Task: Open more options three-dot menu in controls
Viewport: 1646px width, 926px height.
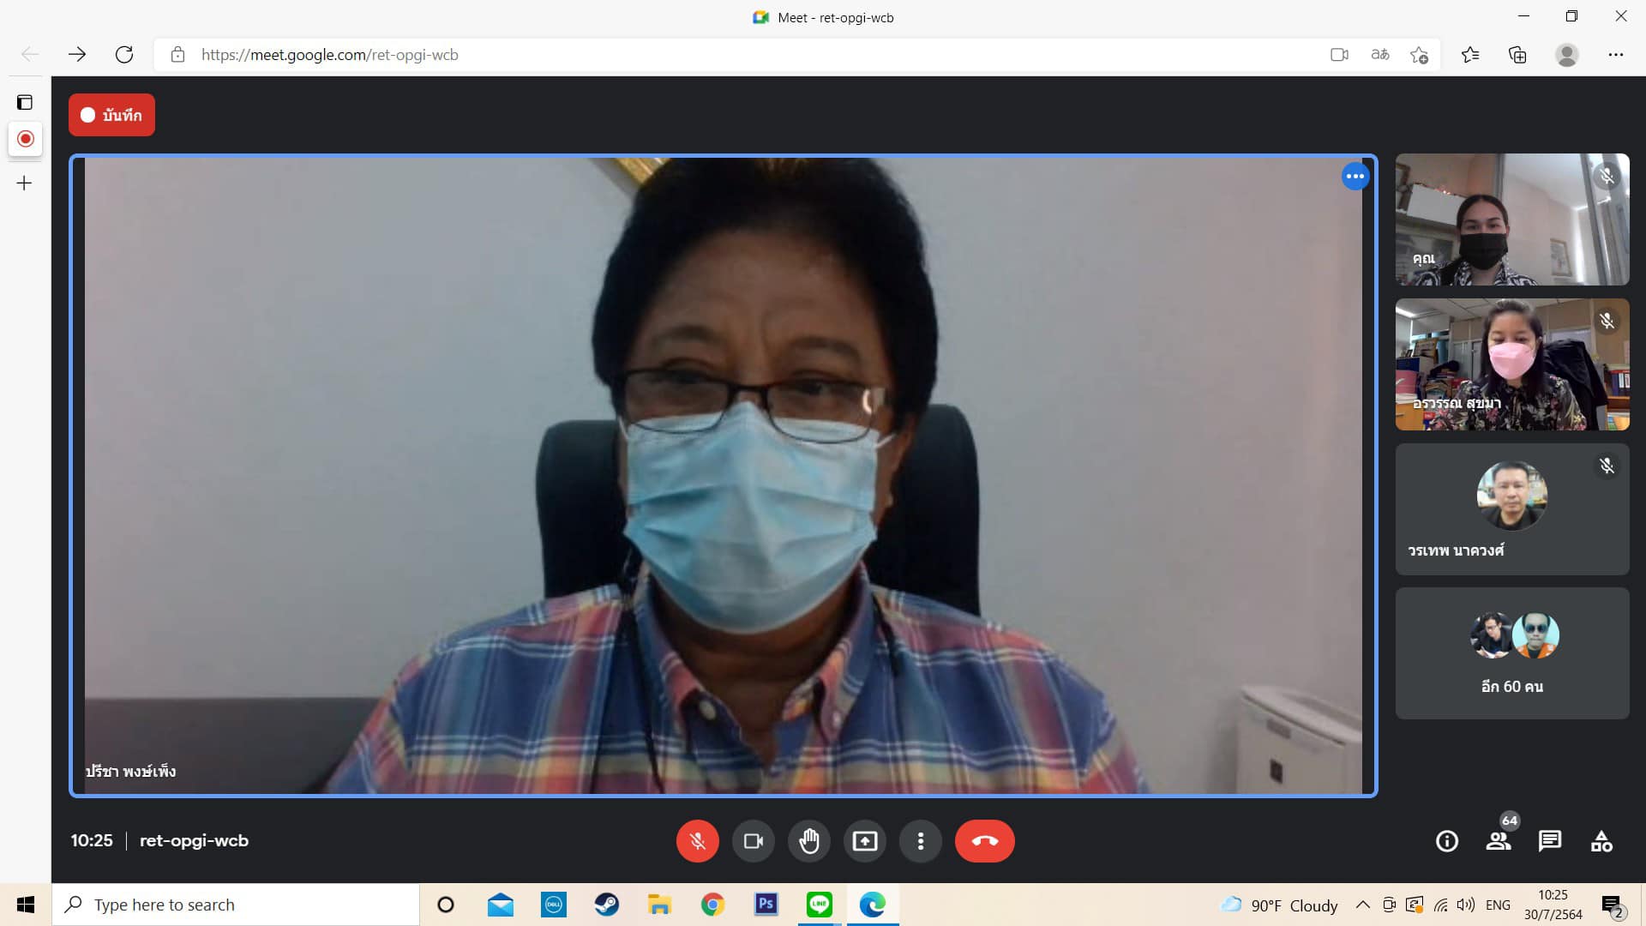Action: tap(920, 841)
